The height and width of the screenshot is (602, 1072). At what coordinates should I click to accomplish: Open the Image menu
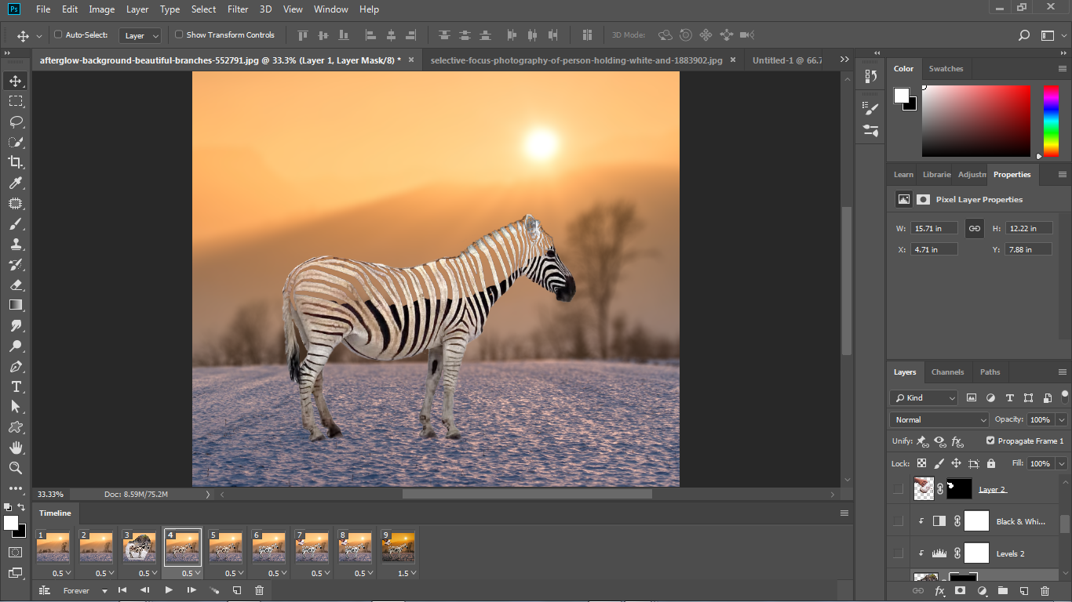click(102, 9)
